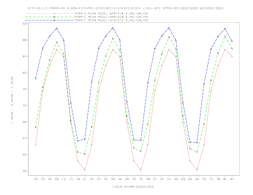Click x-axis forecast hour label 69
This screenshot has height=195, width=253.
(x=197, y=179)
